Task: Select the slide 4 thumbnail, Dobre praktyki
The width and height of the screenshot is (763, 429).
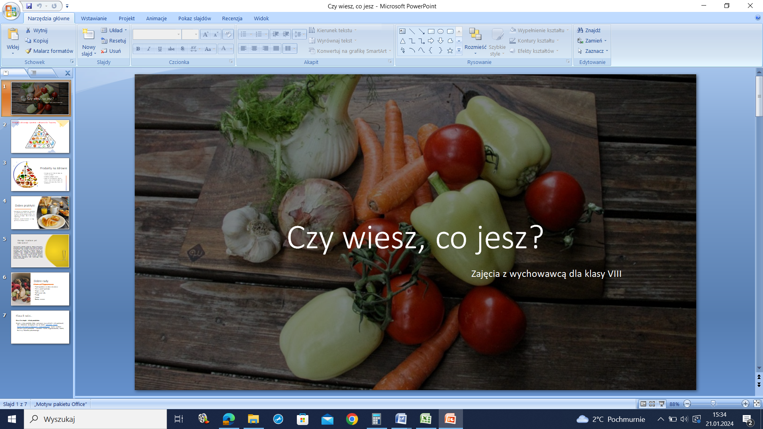Action: pyautogui.click(x=40, y=213)
